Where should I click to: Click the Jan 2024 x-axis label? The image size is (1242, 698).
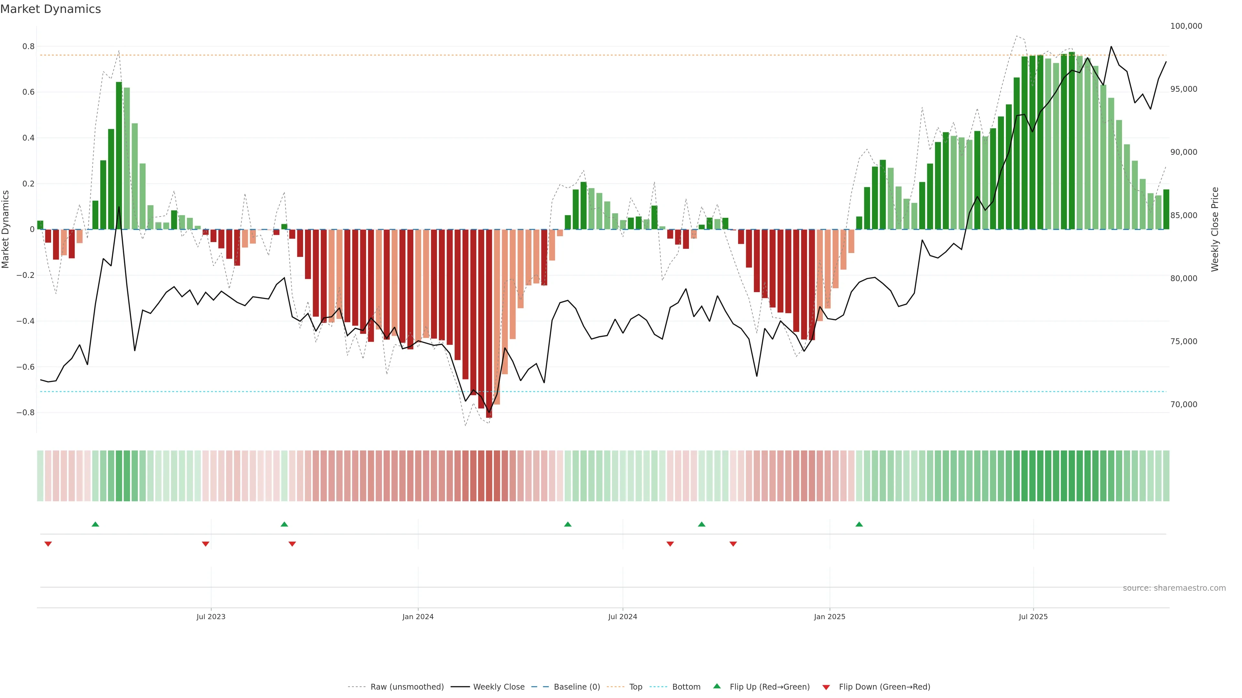(x=418, y=617)
